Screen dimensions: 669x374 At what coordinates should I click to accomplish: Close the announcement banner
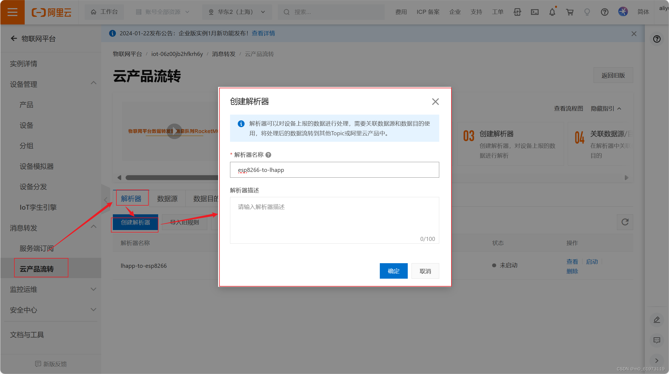[x=634, y=34]
